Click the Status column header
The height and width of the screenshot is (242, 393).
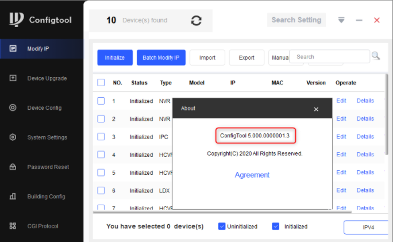[139, 83]
